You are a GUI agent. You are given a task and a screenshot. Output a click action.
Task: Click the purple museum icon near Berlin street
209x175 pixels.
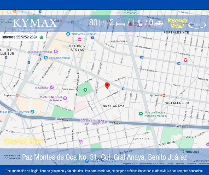[x=80, y=142]
